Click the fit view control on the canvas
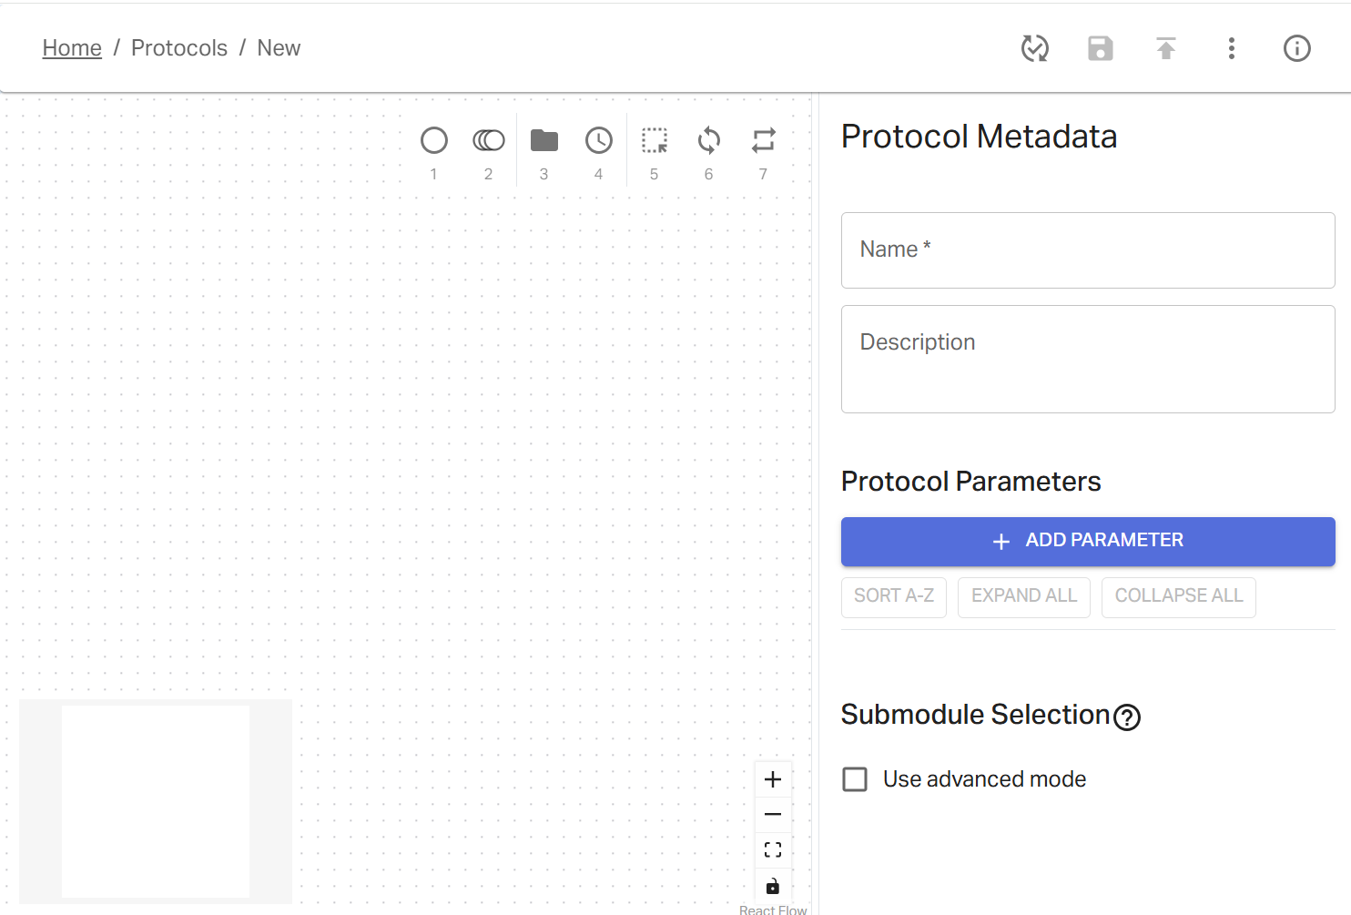The height and width of the screenshot is (915, 1351). coord(773,849)
